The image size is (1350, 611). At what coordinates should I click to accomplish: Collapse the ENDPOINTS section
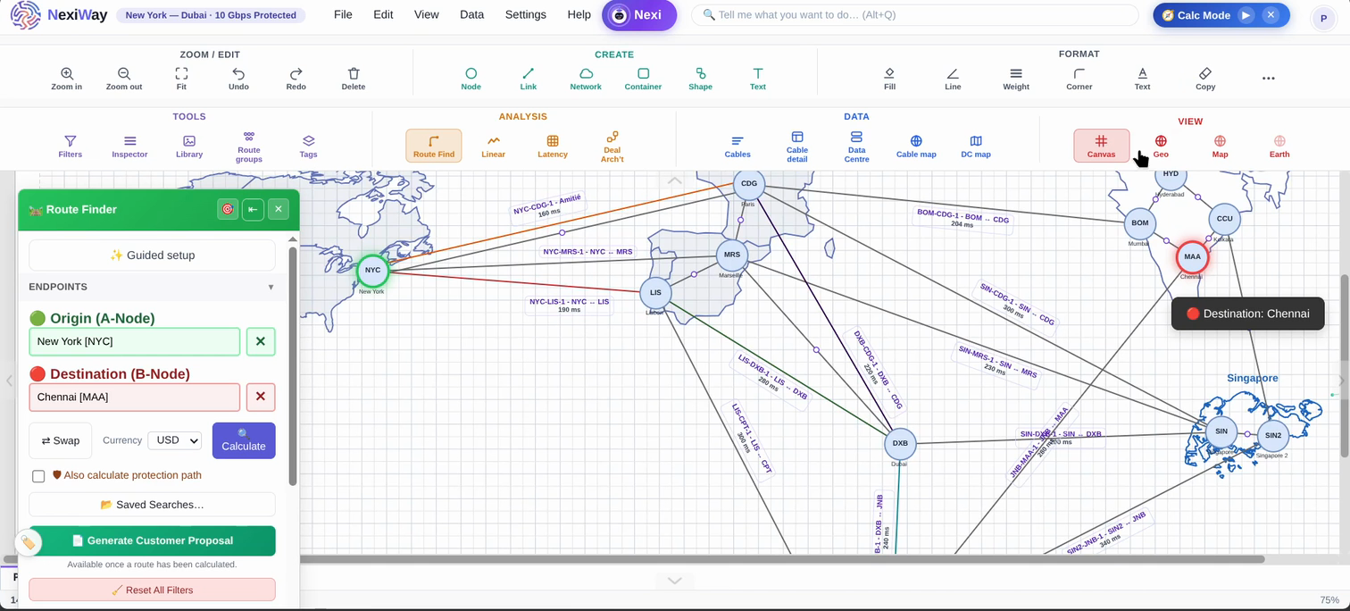point(271,287)
